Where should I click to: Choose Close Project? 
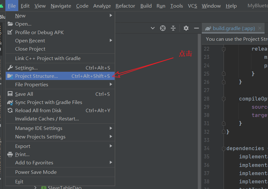60,49
